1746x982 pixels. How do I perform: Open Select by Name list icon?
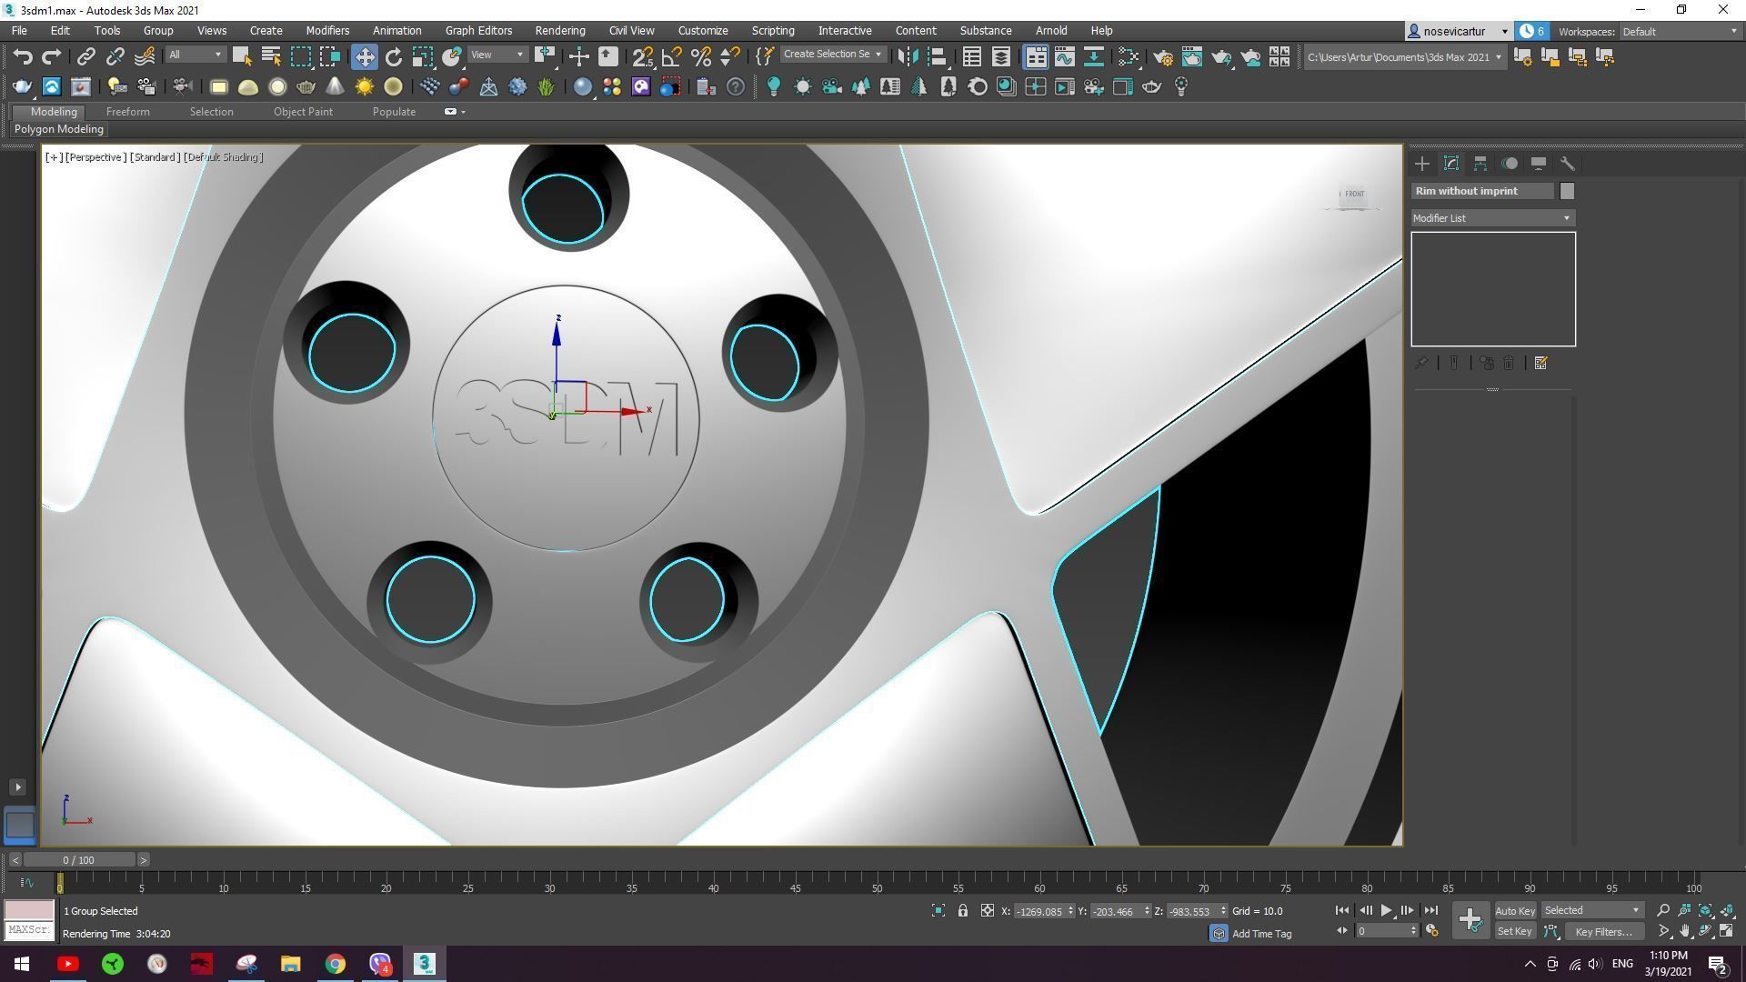(270, 56)
